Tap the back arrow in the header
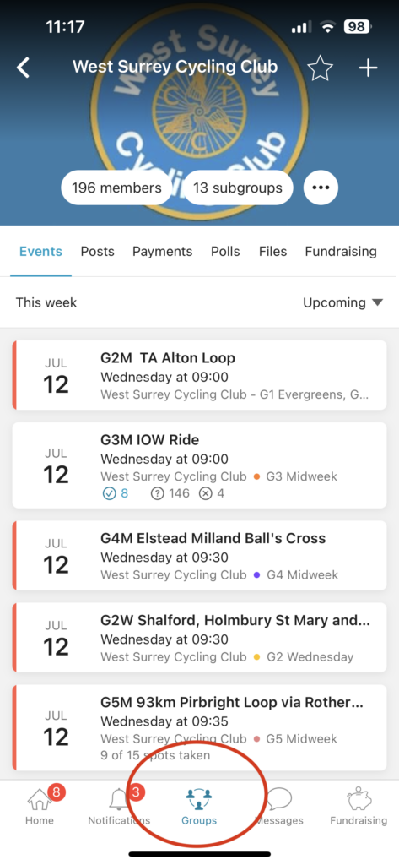 click(24, 68)
